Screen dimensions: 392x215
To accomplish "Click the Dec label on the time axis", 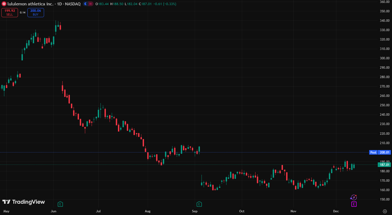I will (336, 211).
